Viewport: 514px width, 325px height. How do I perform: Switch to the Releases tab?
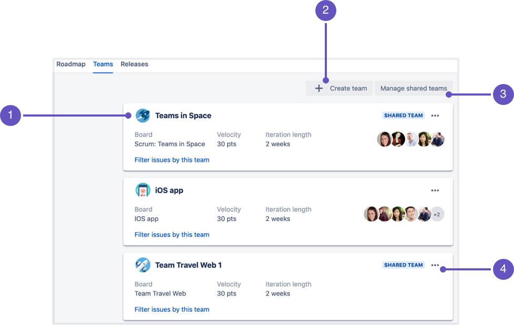[135, 64]
